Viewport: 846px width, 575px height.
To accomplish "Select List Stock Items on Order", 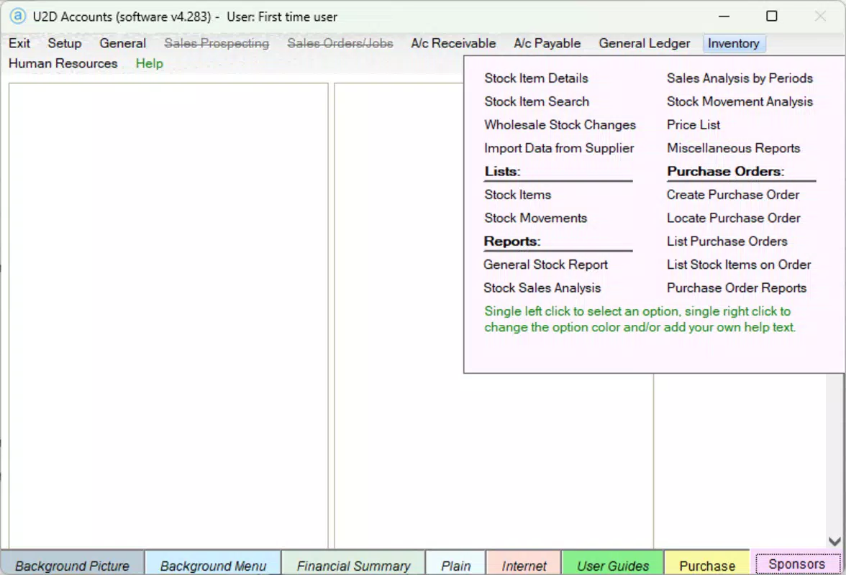I will click(739, 264).
